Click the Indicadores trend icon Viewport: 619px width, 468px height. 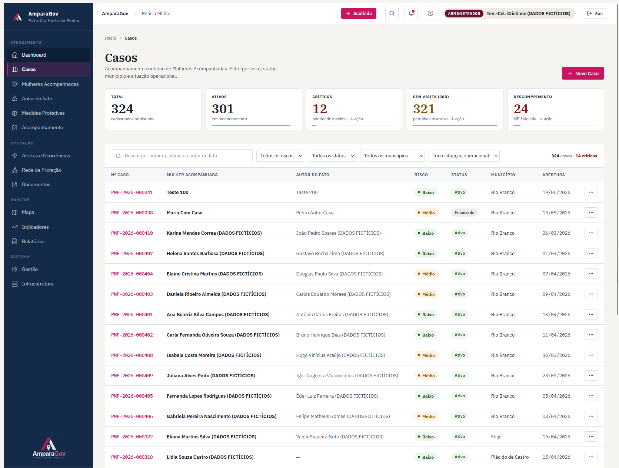(15, 227)
